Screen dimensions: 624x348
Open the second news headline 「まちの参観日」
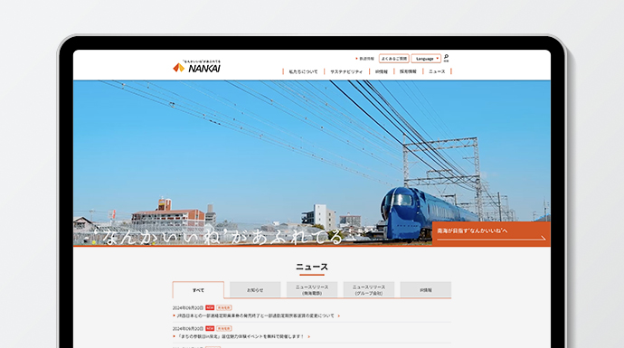(241, 336)
